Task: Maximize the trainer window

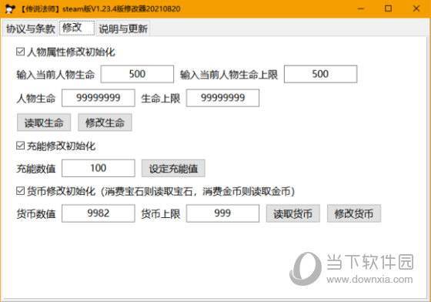Action: (388, 8)
